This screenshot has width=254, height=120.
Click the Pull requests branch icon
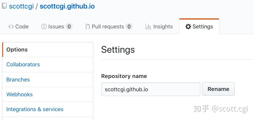[x=88, y=27]
